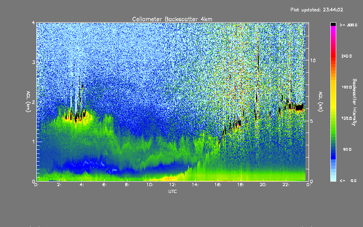Click the yellow-orange surface layer near 12 UTC
This screenshot has height=227, width=363.
click(168, 178)
